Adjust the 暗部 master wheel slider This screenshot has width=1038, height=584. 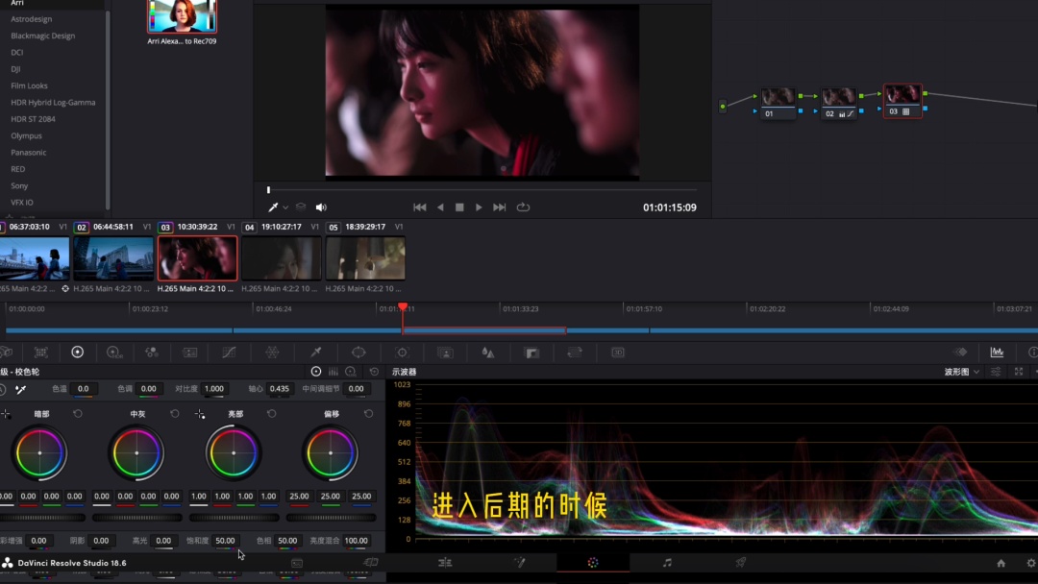[x=41, y=518]
